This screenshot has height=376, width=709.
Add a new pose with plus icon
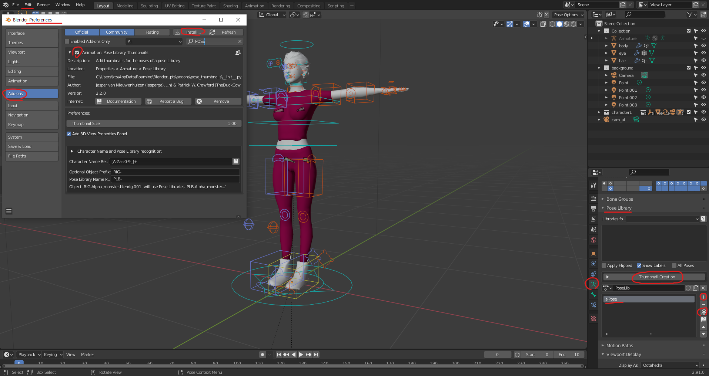click(x=703, y=297)
